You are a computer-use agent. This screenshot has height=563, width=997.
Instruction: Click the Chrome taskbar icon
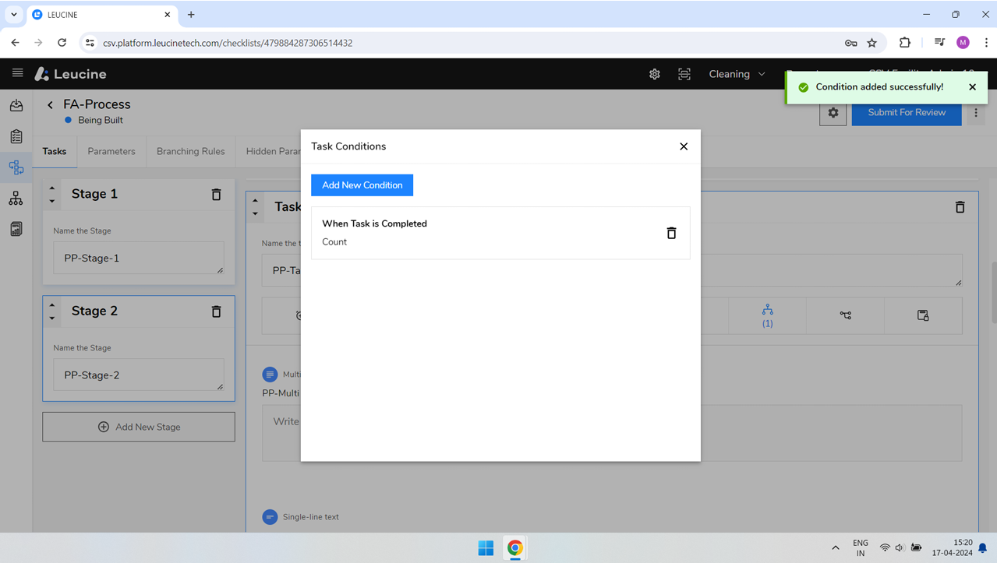514,548
